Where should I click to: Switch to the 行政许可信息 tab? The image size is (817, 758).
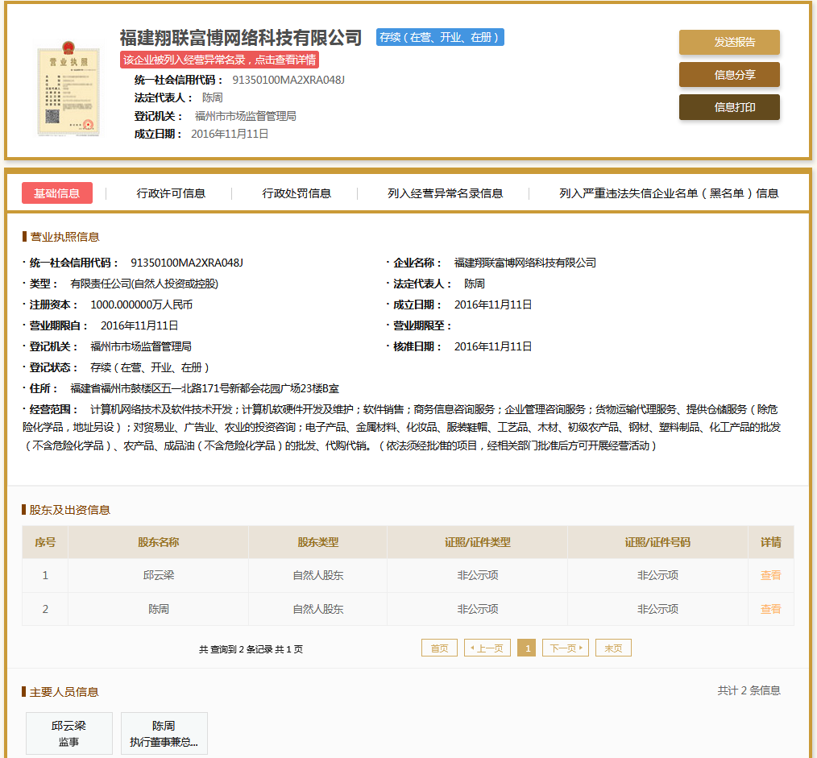click(x=171, y=193)
